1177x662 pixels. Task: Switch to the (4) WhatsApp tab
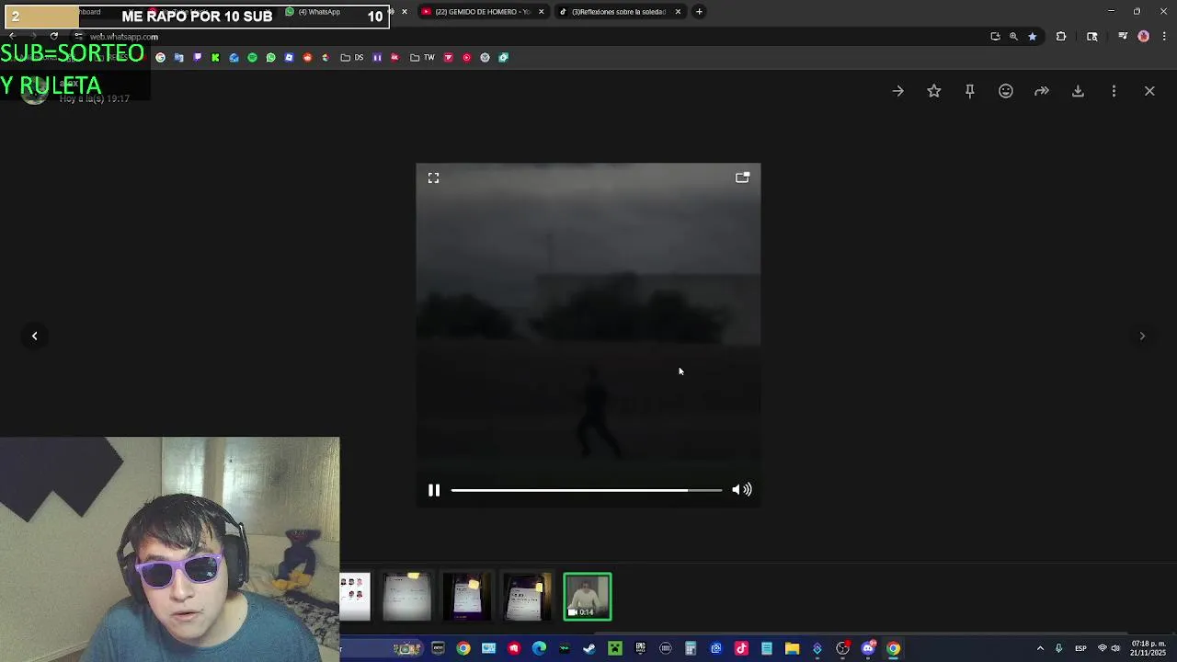point(319,12)
